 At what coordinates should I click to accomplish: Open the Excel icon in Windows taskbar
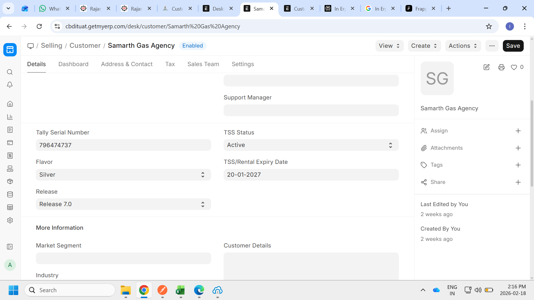181,290
